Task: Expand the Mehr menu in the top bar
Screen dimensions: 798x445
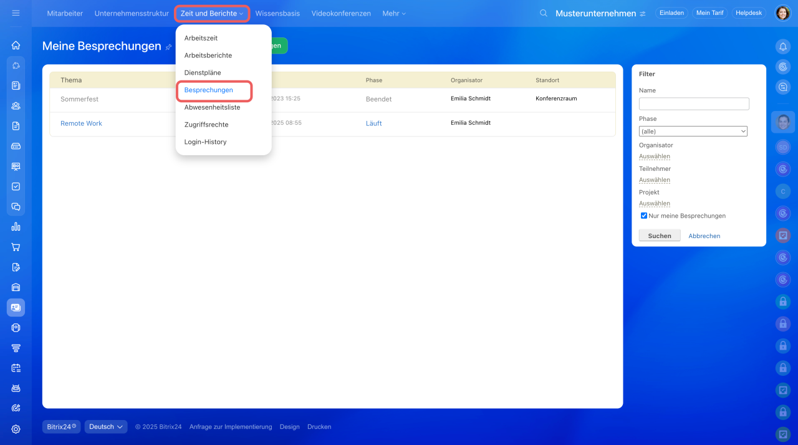Action: [x=394, y=13]
